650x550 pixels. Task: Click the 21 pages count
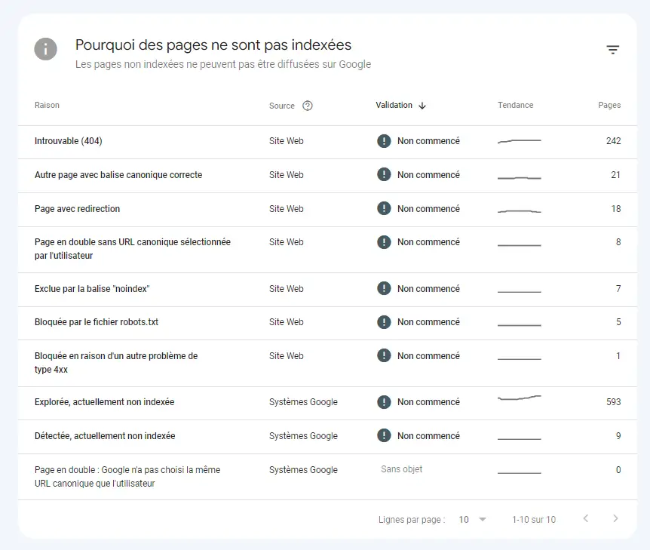pyautogui.click(x=615, y=175)
